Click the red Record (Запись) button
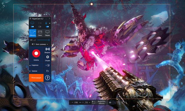Screen dimensions: 185x111 (36, 53)
